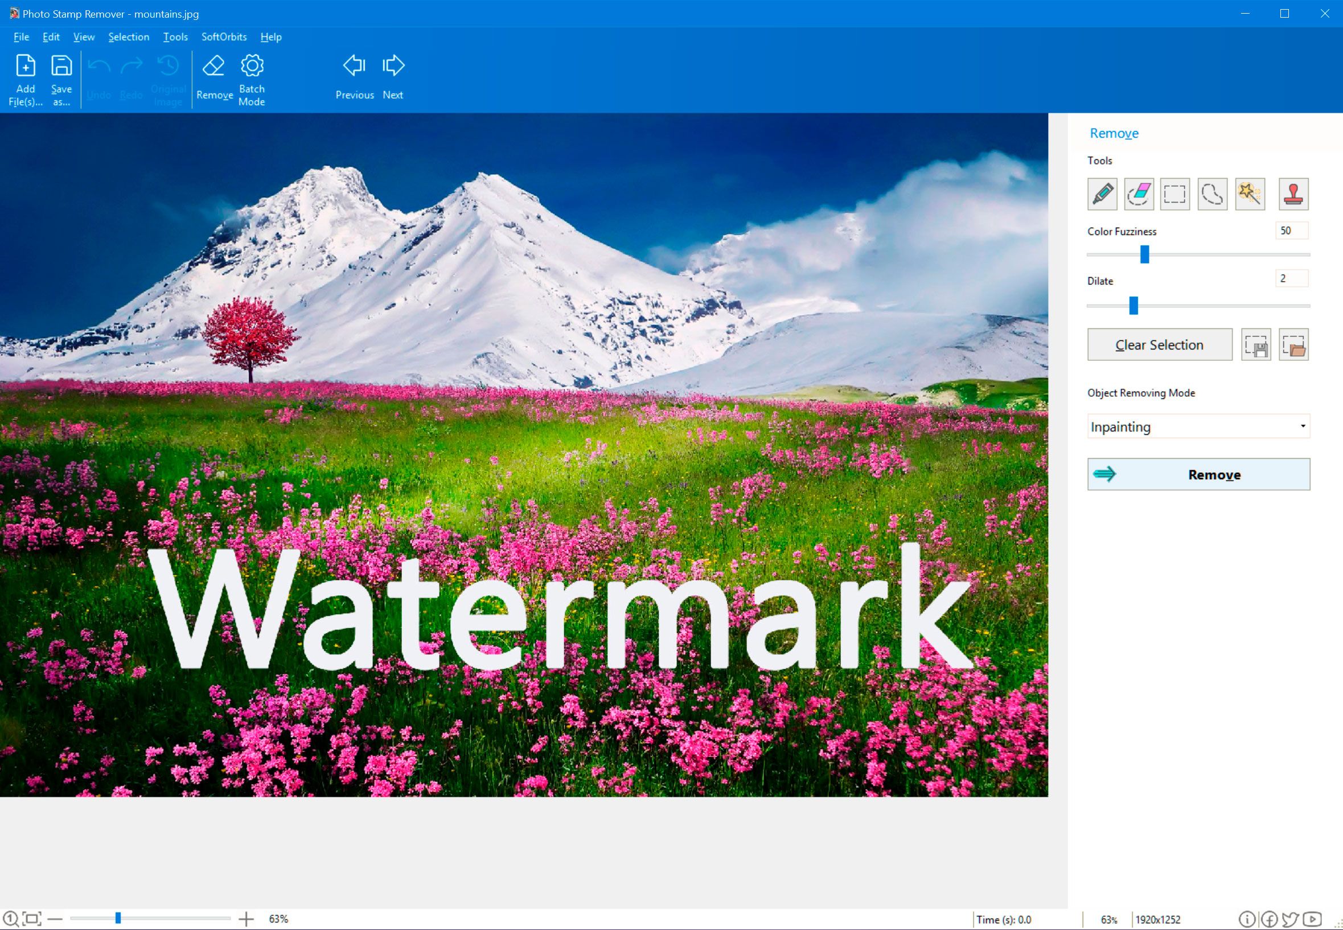The width and height of the screenshot is (1343, 930).
Task: Adjust the Color Fuzziness slider
Action: (x=1146, y=256)
